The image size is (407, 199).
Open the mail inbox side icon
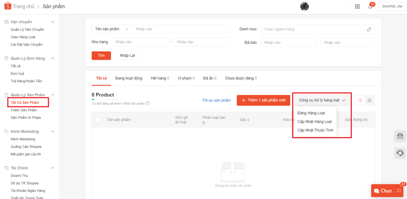(400, 136)
